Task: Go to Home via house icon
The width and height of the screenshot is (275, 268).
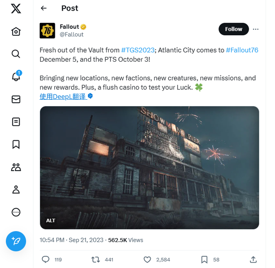Action: [x=16, y=31]
